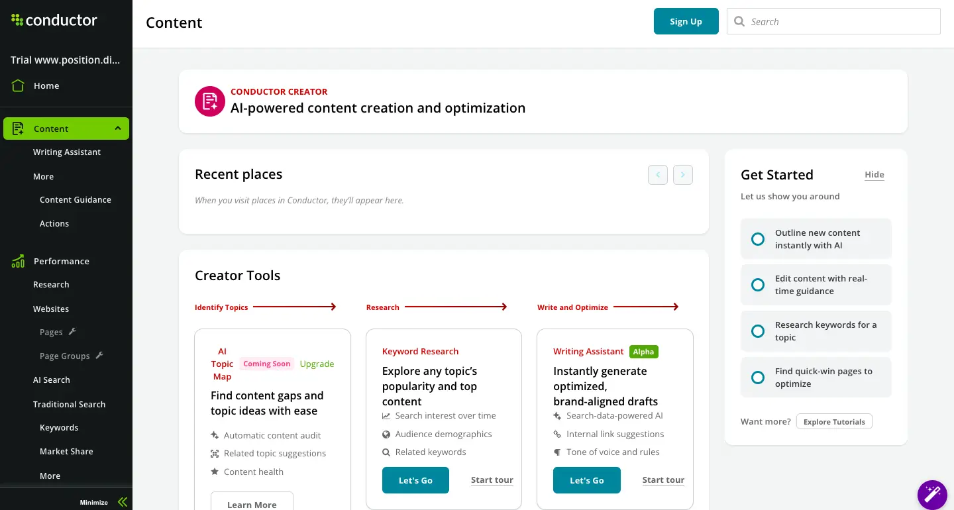Click into the Search input field
Viewport: 954px width, 510px height.
841,22
